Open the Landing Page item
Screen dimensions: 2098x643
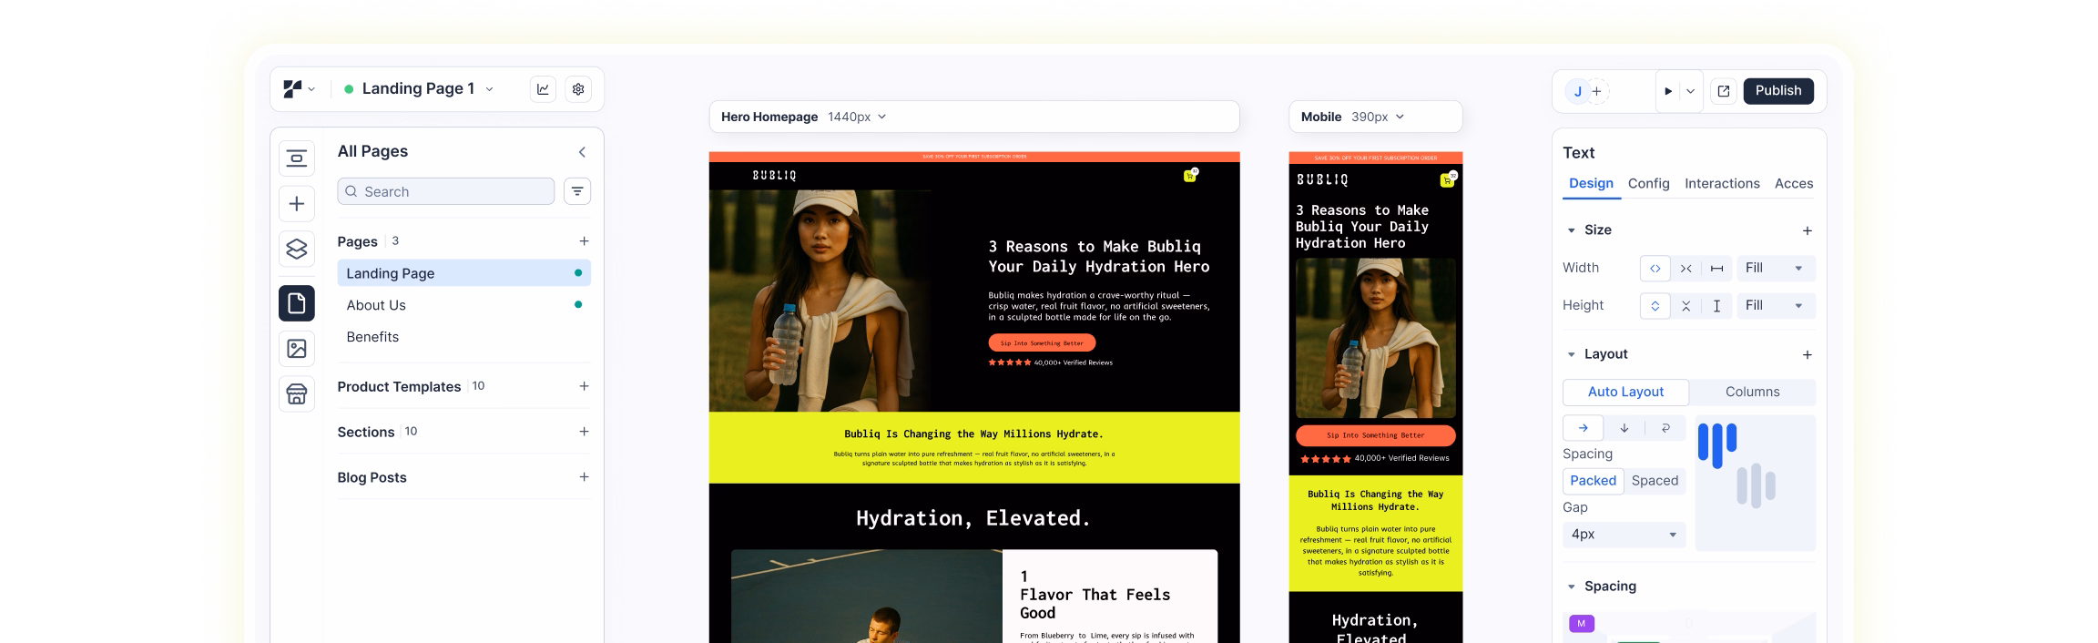(x=463, y=273)
